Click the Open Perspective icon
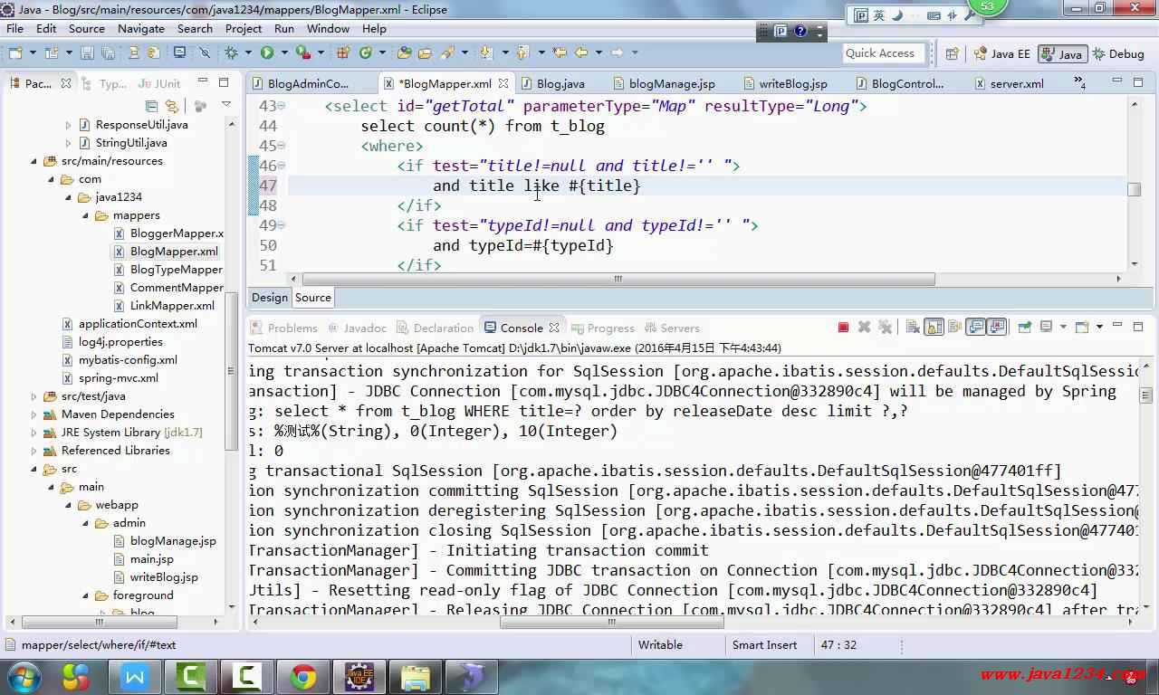Image resolution: width=1159 pixels, height=695 pixels. pyautogui.click(x=952, y=53)
